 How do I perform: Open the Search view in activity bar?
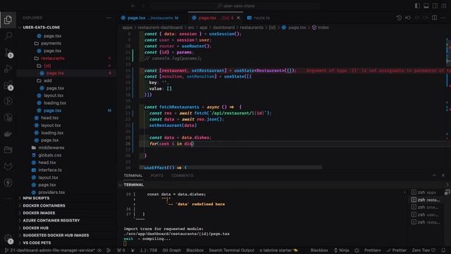8,36
